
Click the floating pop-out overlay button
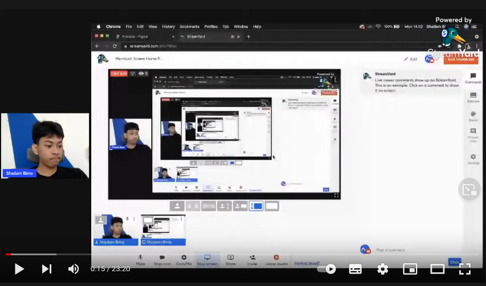point(469,189)
